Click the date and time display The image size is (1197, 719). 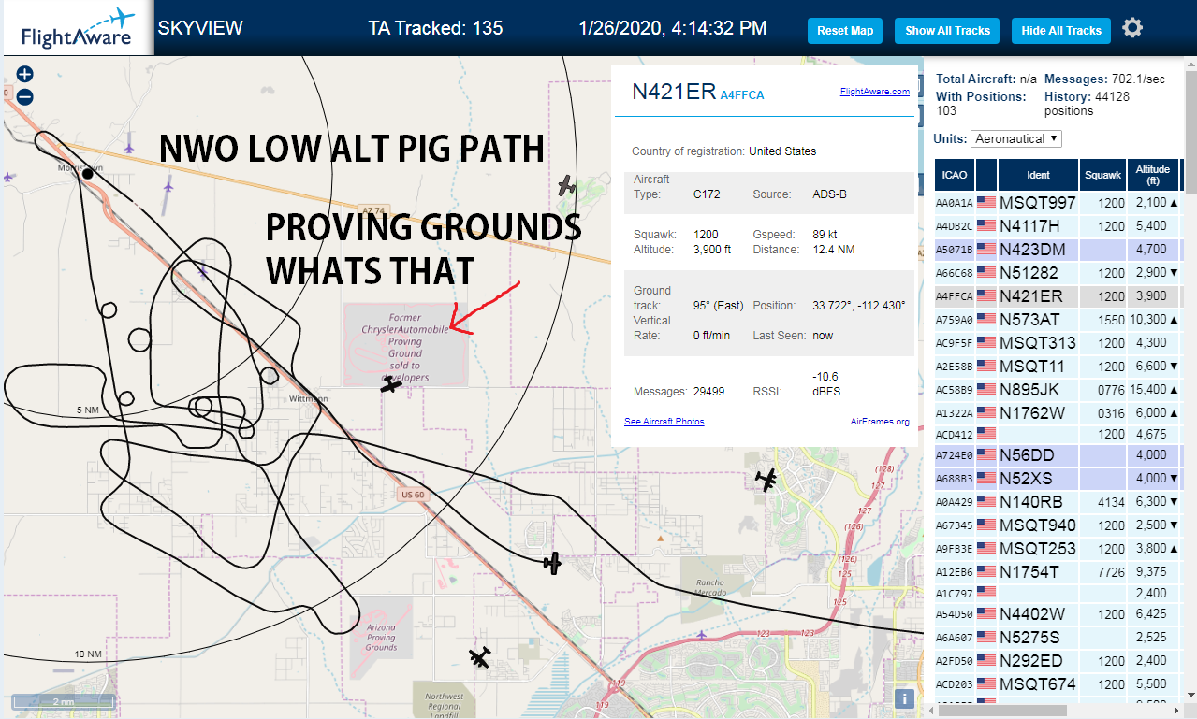coord(673,28)
